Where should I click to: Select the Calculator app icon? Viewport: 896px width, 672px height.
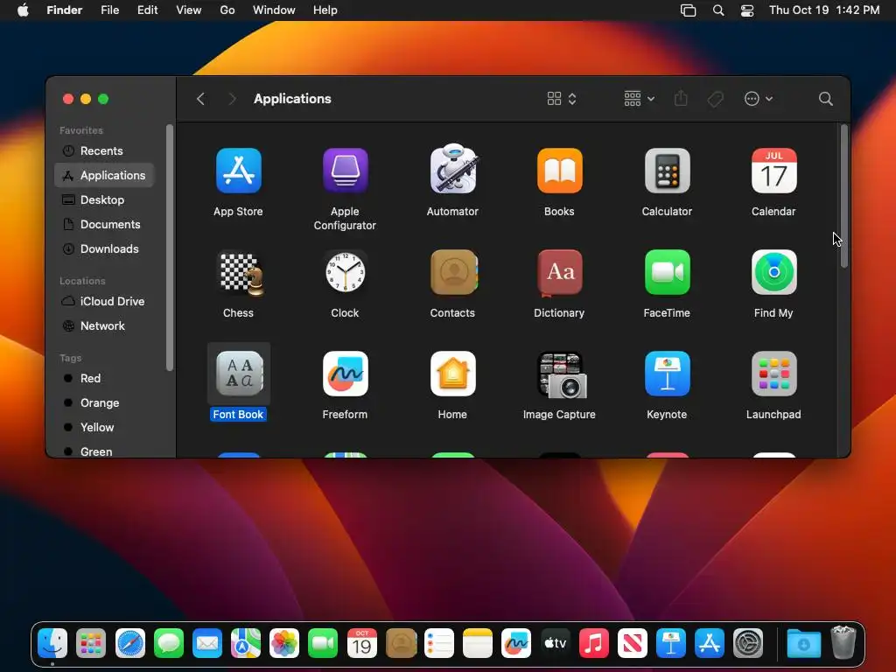coord(667,171)
